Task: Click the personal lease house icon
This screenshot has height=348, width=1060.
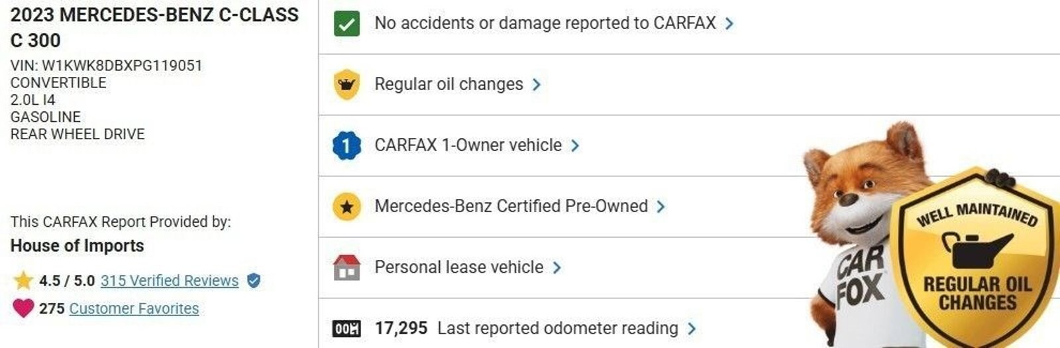Action: (x=346, y=268)
